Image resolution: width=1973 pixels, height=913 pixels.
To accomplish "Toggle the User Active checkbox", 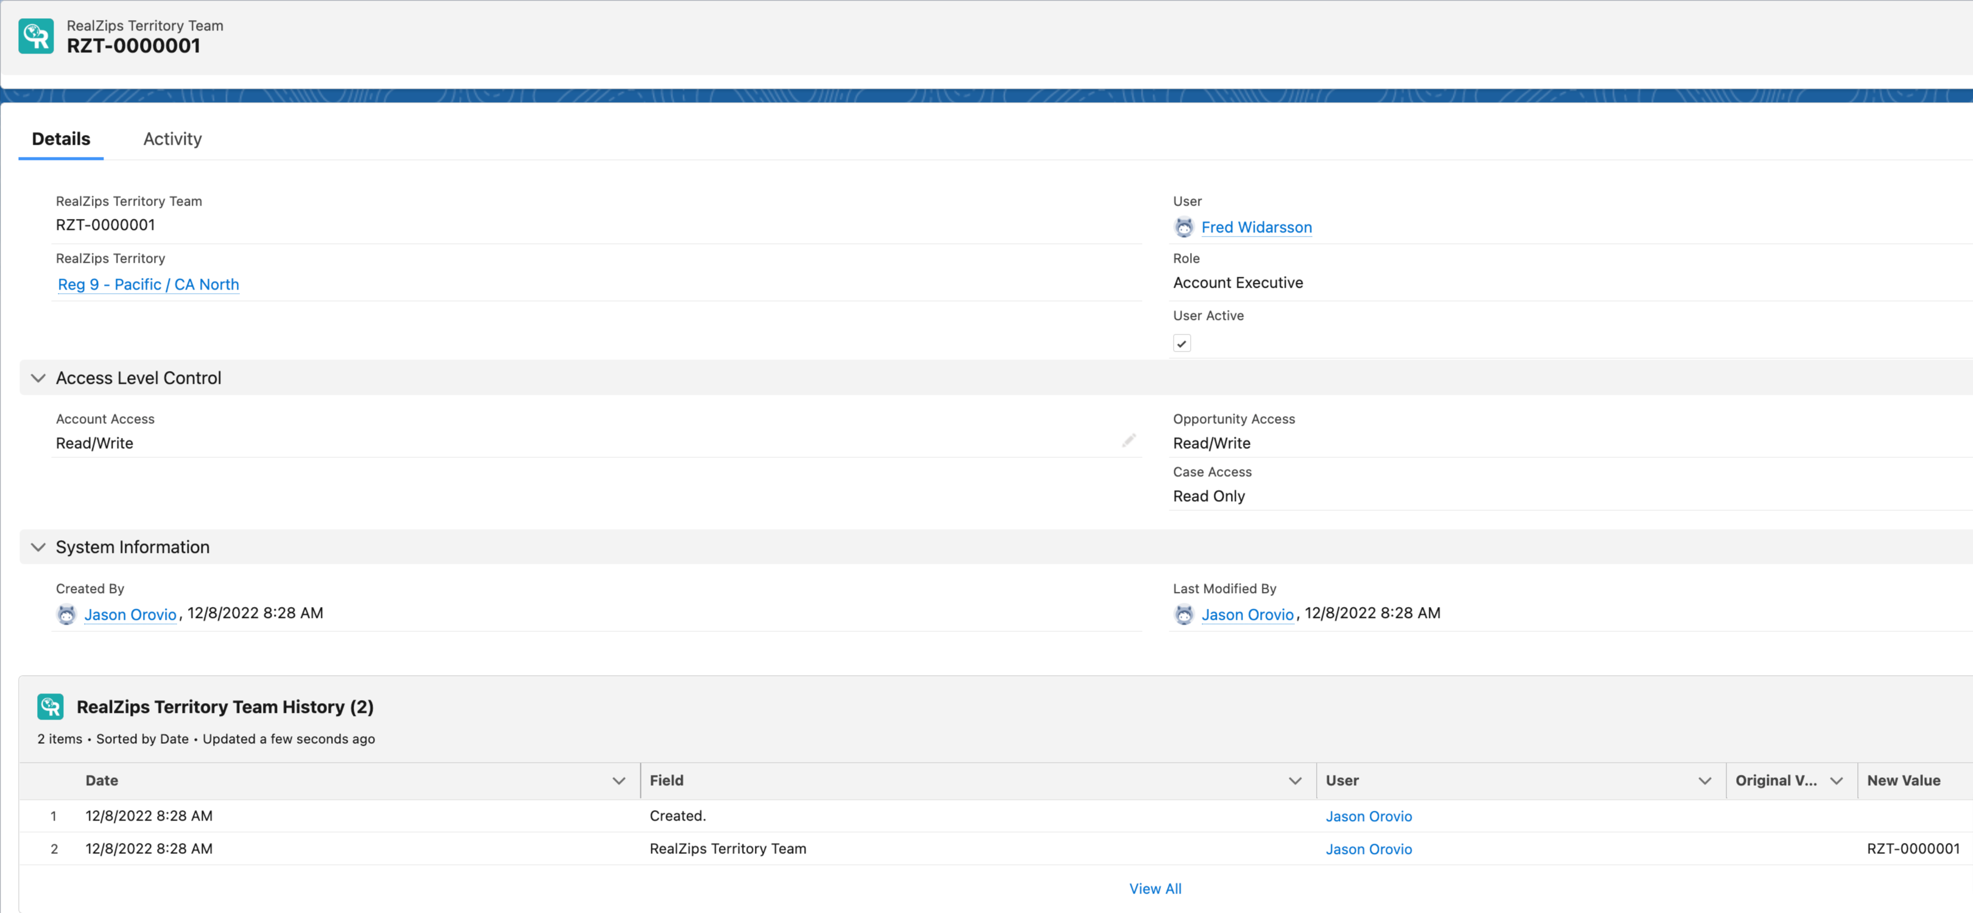I will point(1181,344).
